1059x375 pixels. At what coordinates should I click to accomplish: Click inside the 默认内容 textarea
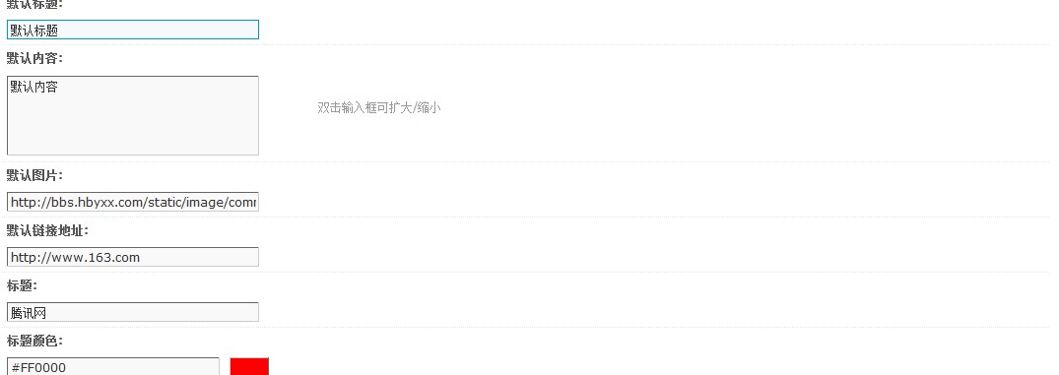tap(132, 115)
